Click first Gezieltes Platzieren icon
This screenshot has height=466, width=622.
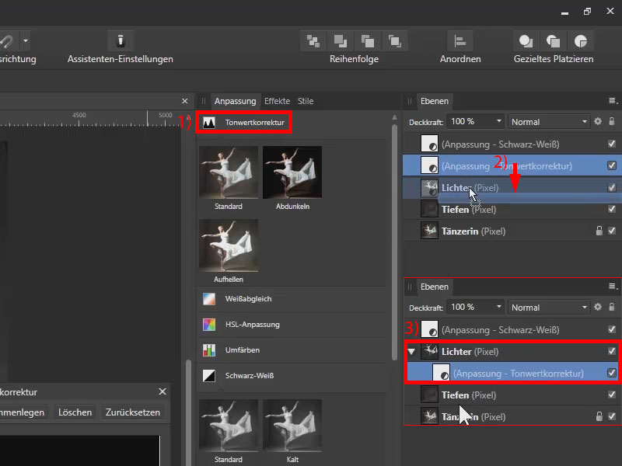click(526, 41)
